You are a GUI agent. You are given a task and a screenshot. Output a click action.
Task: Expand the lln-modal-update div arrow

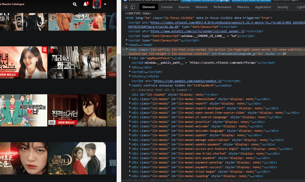(130, 135)
